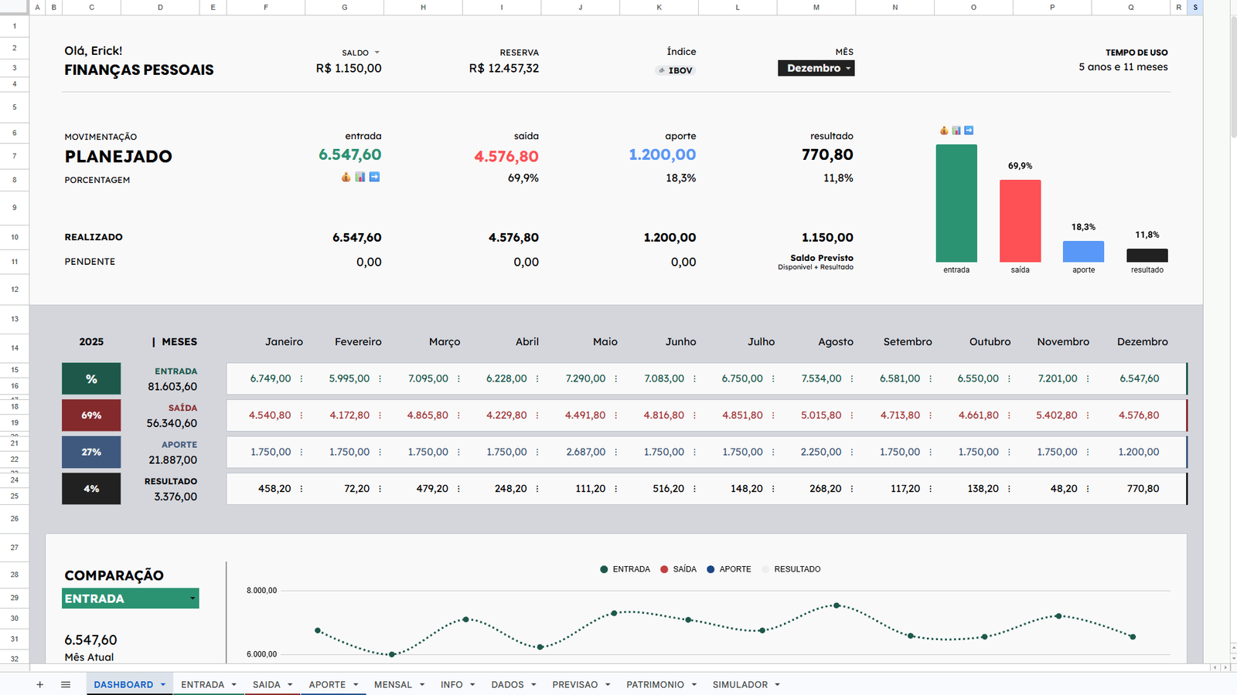Open the Dezembro month dropdown
Screen dimensions: 1237x695
[816, 68]
